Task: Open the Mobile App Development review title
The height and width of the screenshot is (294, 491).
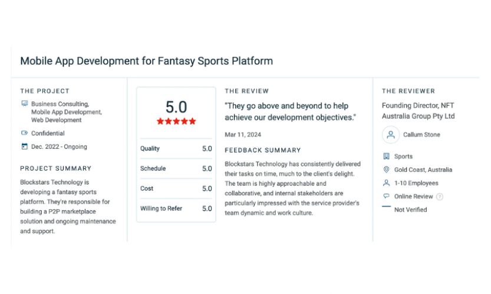Action: coord(146,61)
